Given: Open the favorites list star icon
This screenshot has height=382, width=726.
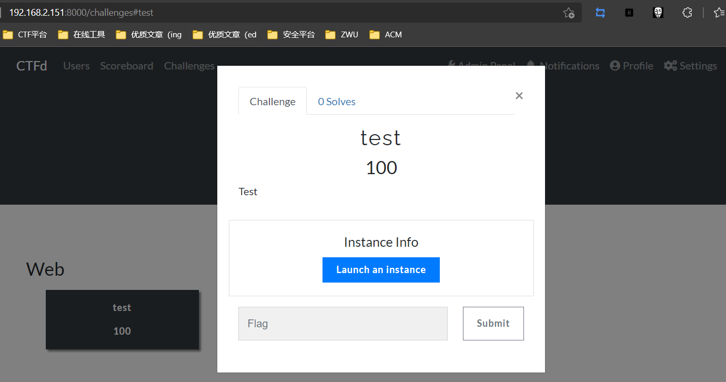Looking at the screenshot, I should [x=719, y=13].
